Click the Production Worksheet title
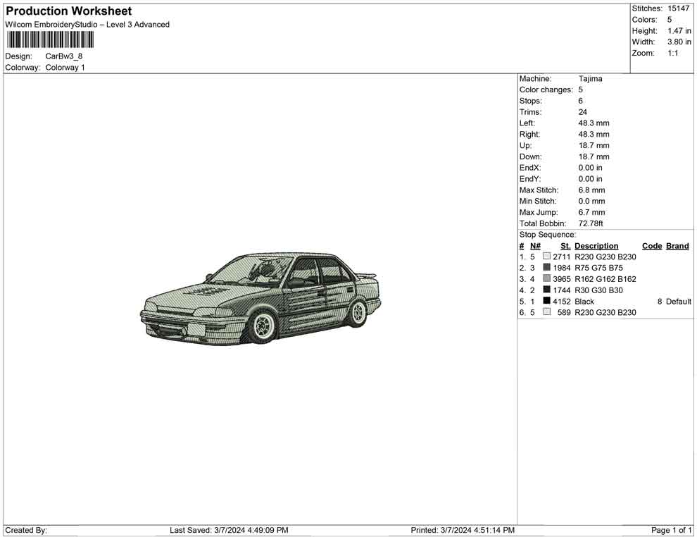Image resolution: width=697 pixels, height=537 pixels. [68, 11]
